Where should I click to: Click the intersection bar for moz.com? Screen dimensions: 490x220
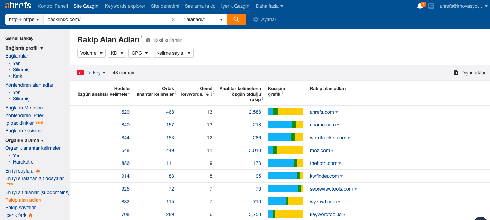pos(285,150)
